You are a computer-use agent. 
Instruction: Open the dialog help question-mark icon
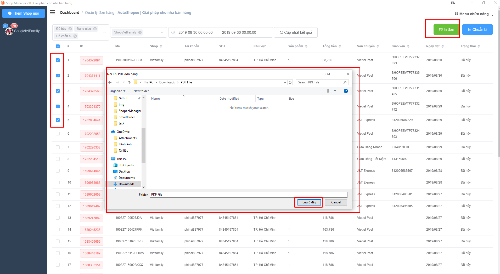(x=346, y=91)
